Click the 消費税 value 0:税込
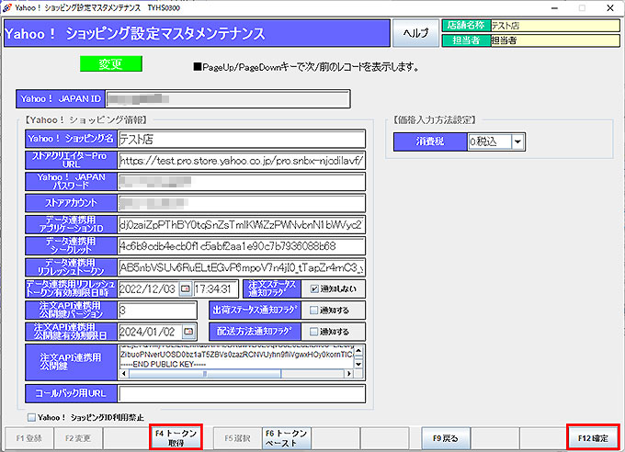The width and height of the screenshot is (625, 452). click(490, 141)
